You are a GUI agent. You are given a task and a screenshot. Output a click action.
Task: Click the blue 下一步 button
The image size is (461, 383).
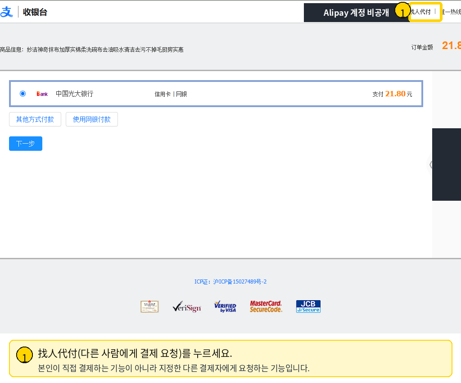tap(26, 144)
